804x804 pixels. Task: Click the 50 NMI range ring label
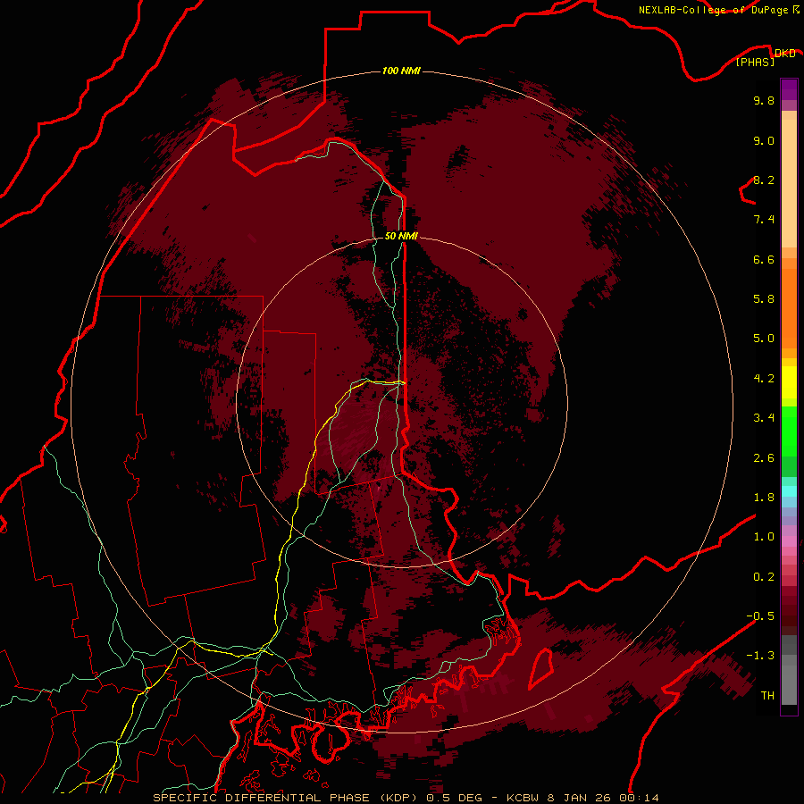[401, 236]
